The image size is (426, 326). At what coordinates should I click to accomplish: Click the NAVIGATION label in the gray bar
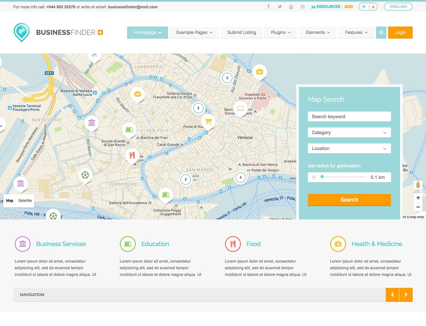(32, 294)
